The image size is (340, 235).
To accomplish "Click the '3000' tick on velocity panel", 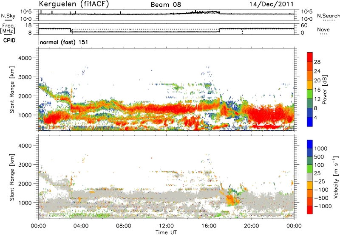I will point(25,165).
